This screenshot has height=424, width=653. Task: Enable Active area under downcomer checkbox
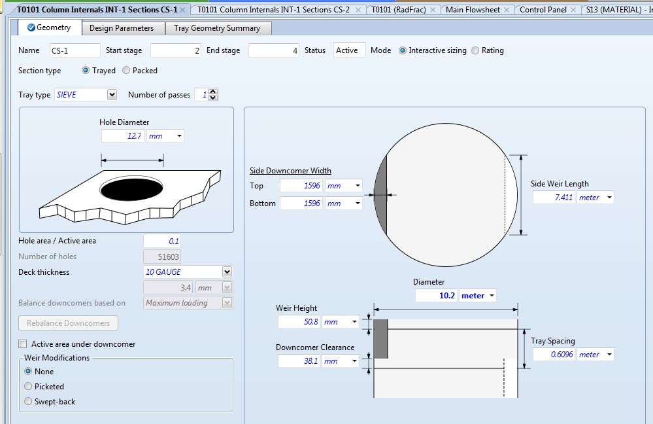pyautogui.click(x=22, y=344)
